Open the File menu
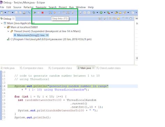Screen dimensions: 165x127 (2, 7)
